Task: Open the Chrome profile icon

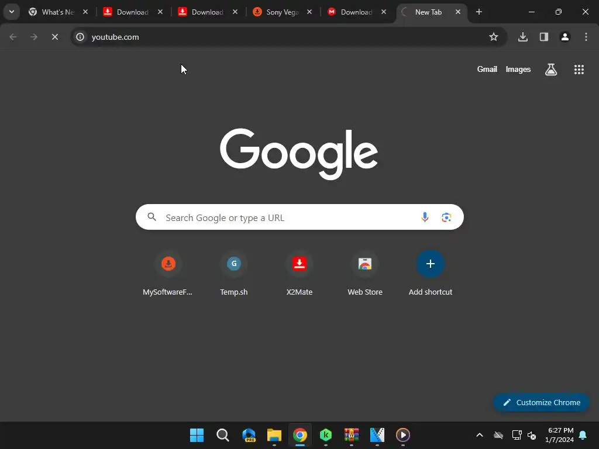Action: coord(565,37)
